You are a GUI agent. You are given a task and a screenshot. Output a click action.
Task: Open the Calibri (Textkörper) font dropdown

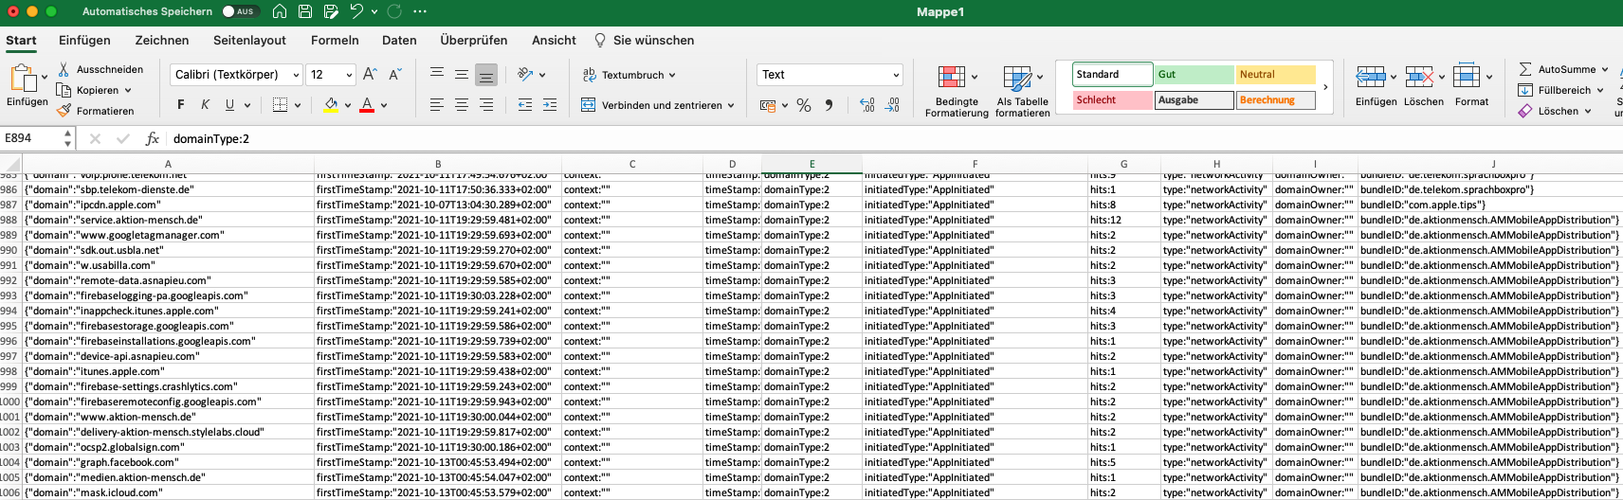(236, 74)
